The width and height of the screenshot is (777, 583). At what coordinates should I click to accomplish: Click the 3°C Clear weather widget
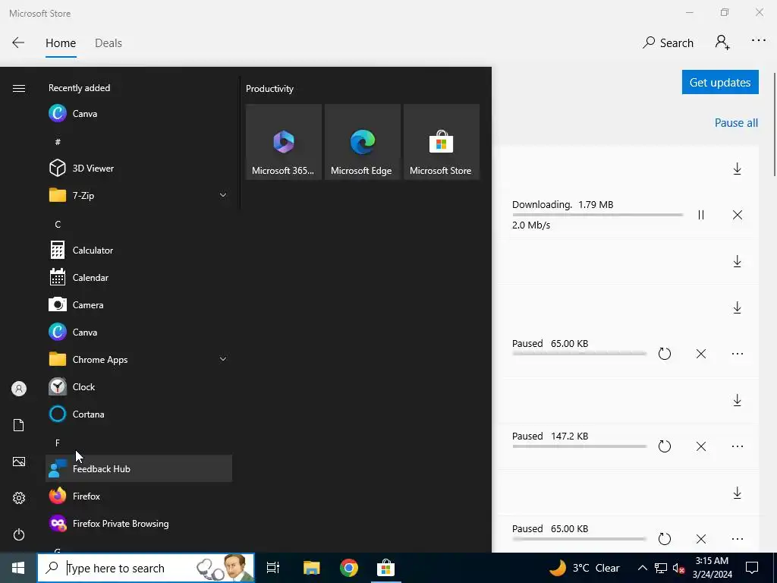point(584,568)
